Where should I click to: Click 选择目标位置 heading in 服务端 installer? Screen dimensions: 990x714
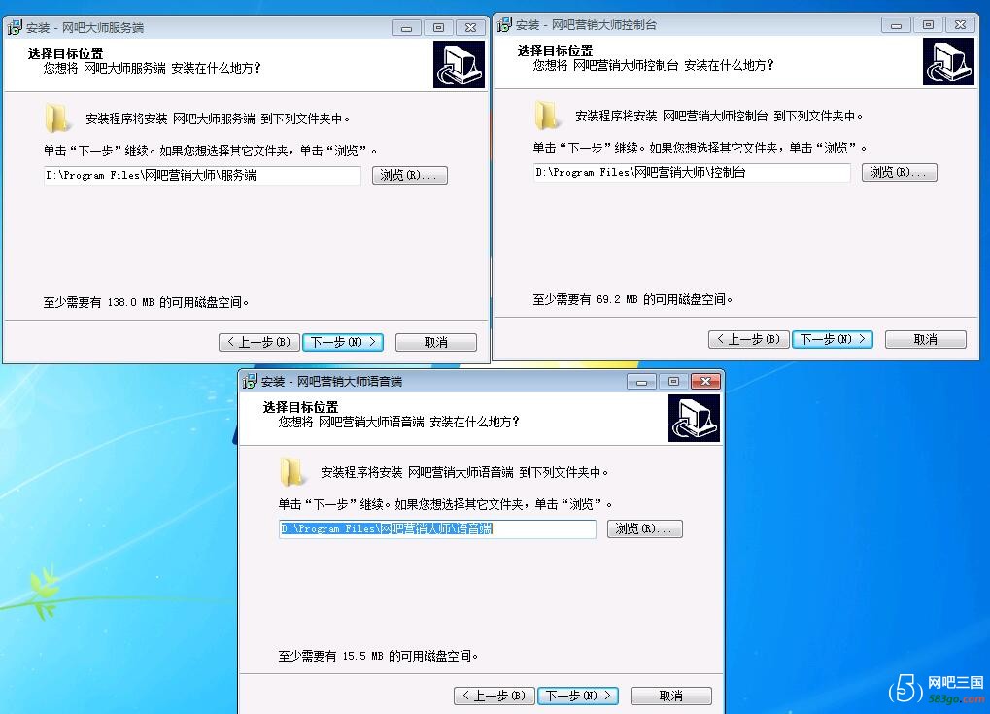click(x=65, y=53)
